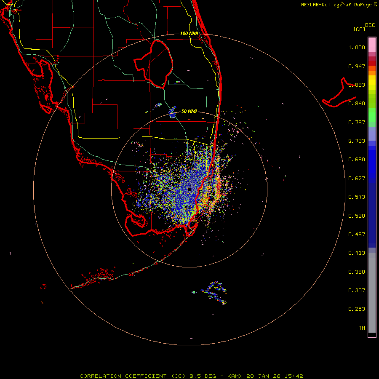Click the 0.467 scale value

357,235
